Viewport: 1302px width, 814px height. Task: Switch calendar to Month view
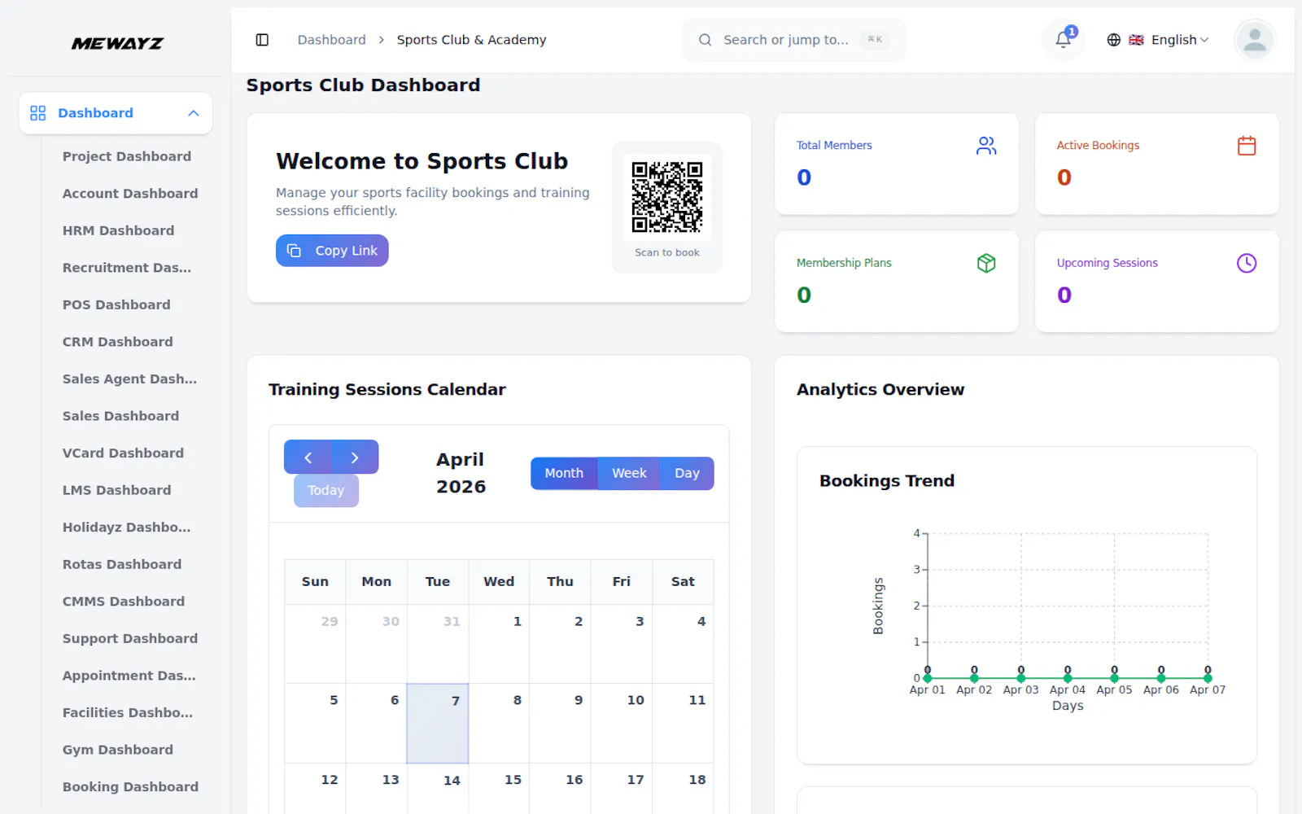[564, 474]
